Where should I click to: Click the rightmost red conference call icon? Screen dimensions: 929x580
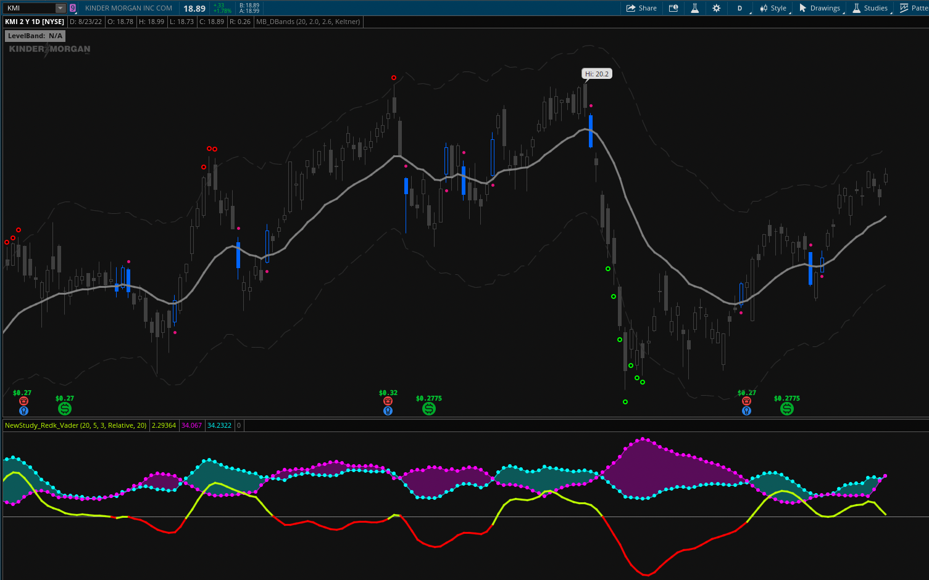tap(746, 401)
